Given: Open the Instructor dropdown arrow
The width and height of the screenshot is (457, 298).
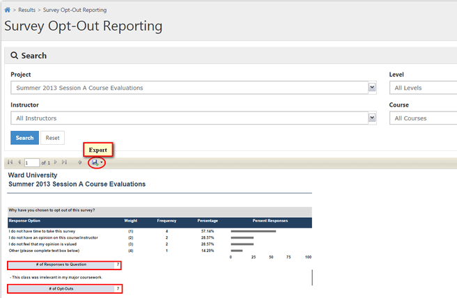Looking at the screenshot, I should pyautogui.click(x=372, y=118).
